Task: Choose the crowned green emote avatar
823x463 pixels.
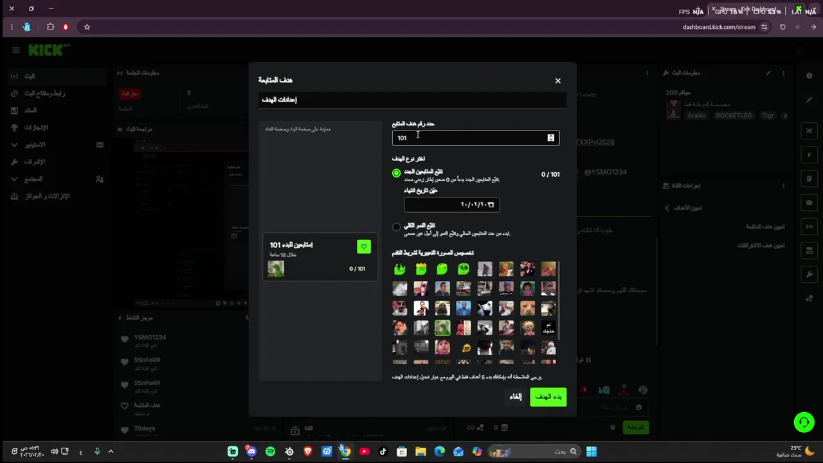Action: 421,269
